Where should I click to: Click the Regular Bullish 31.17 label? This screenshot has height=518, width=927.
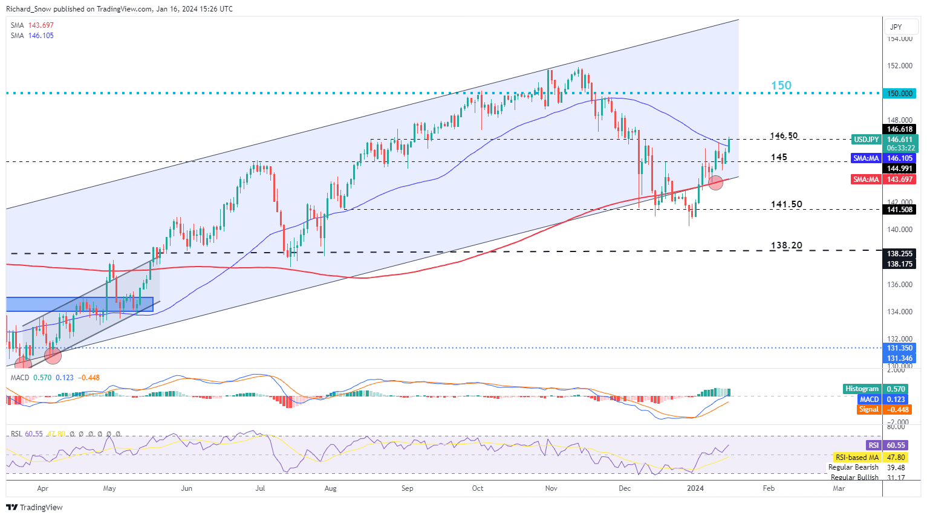tap(866, 478)
